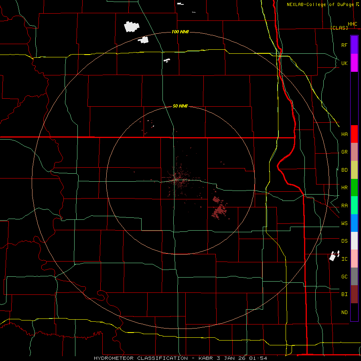Image resolution: width=361 pixels, height=361 pixels.
Task: Click the GR legend label
Action: 344,152
